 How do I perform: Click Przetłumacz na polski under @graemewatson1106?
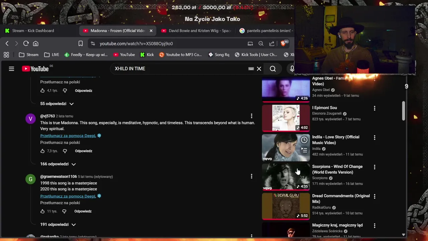(60, 203)
